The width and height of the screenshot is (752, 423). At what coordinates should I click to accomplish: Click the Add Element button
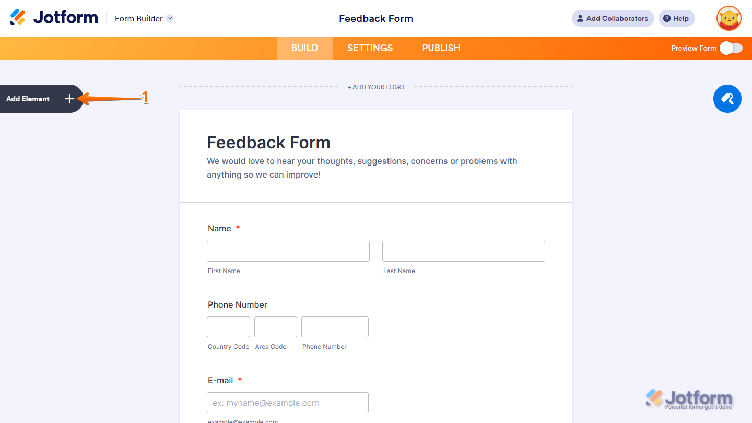(28, 99)
